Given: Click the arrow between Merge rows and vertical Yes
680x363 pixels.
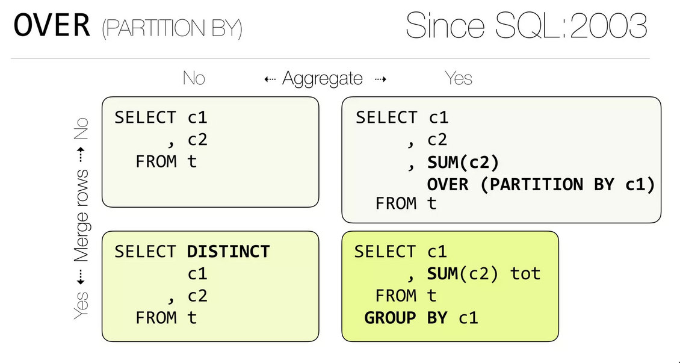Looking at the screenshot, I should (81, 277).
